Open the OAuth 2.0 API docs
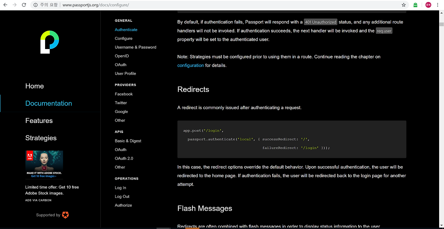 tap(124, 158)
